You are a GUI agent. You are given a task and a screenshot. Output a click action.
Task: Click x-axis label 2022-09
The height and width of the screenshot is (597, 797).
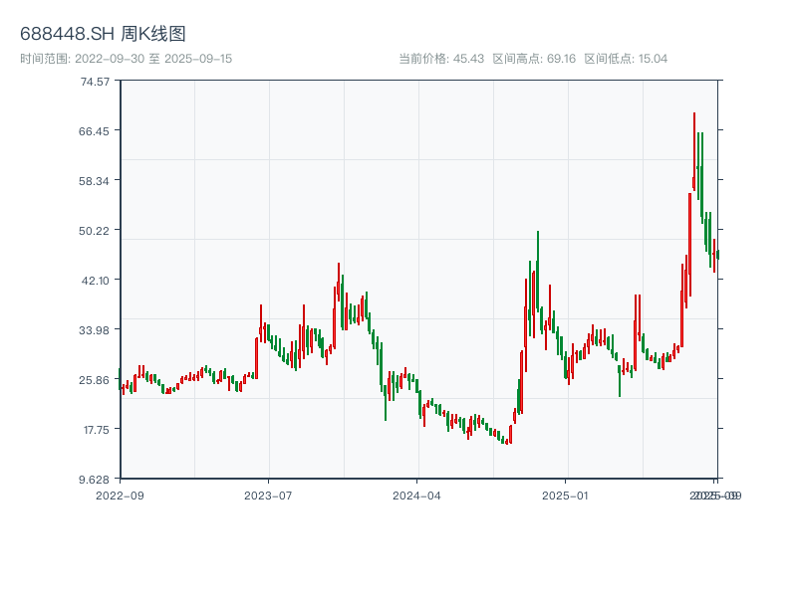(120, 496)
